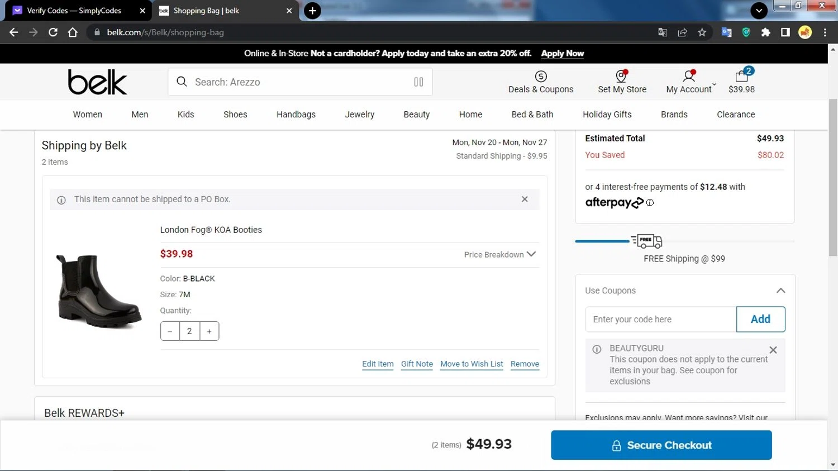
Task: Go back with the browser back arrow
Action: [14, 32]
